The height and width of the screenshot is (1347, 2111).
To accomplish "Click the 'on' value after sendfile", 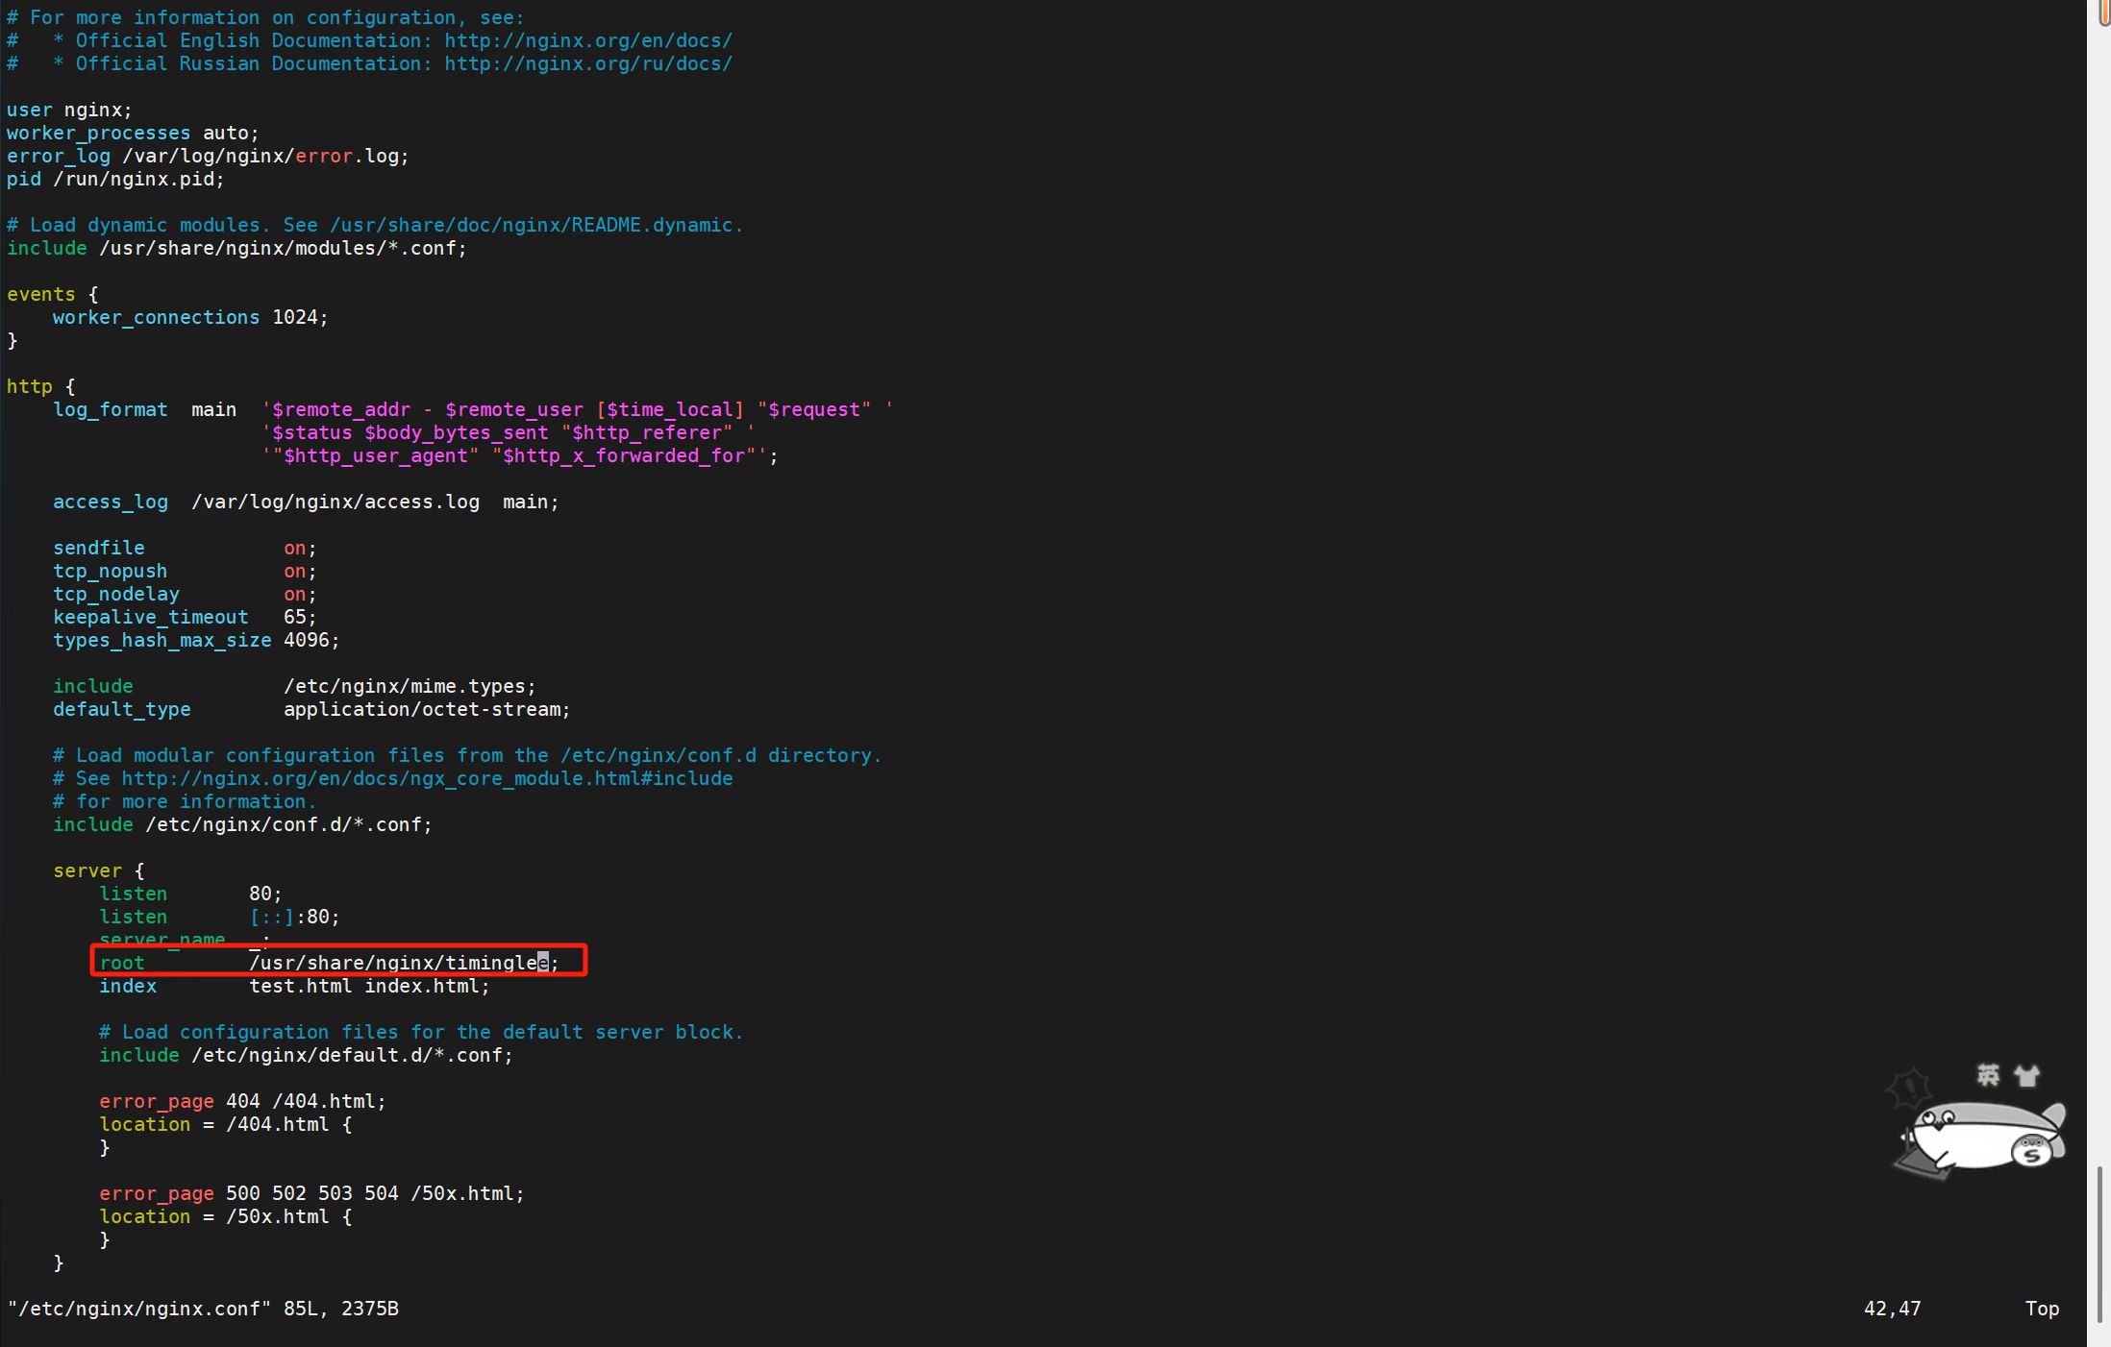I will tap(294, 549).
